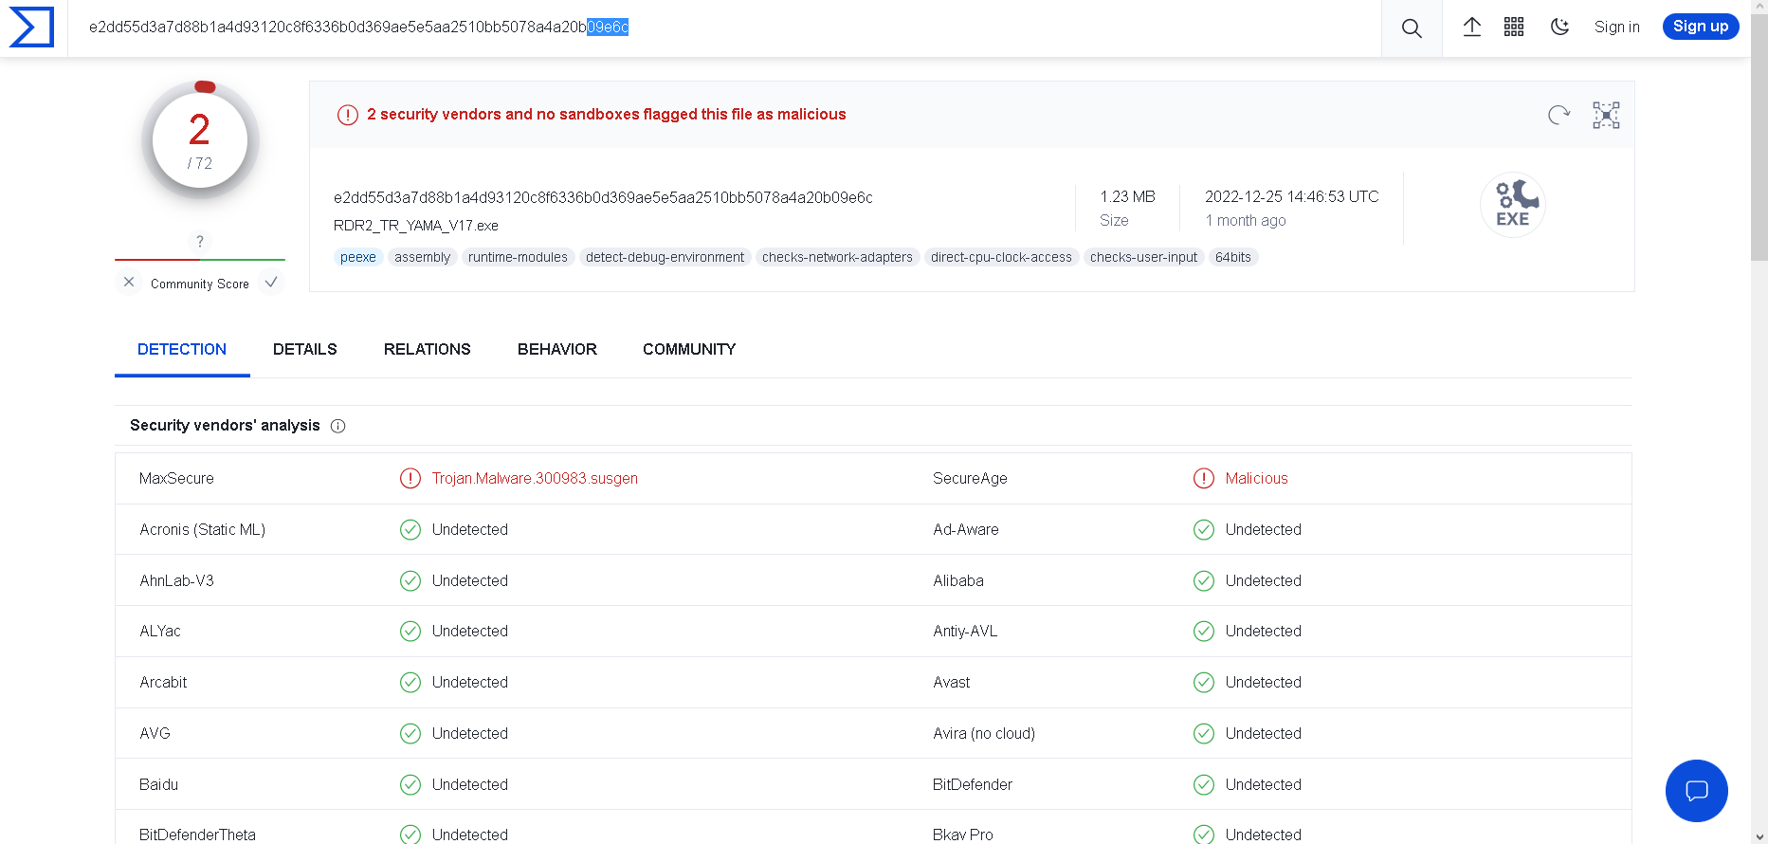Image resolution: width=1768 pixels, height=844 pixels.
Task: Click the Bkav Pro undetected check icon
Action: tap(1204, 835)
